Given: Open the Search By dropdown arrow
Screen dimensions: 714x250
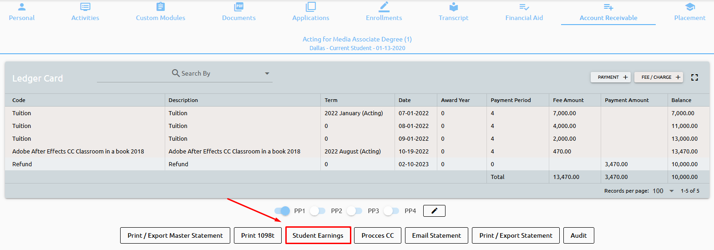Looking at the screenshot, I should click(x=267, y=73).
